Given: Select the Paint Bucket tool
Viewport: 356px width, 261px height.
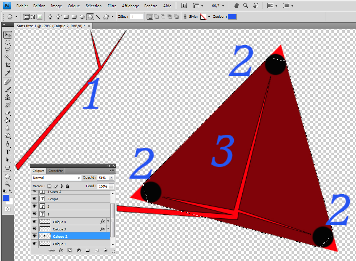Looking at the screenshot, I should coord(8,120).
